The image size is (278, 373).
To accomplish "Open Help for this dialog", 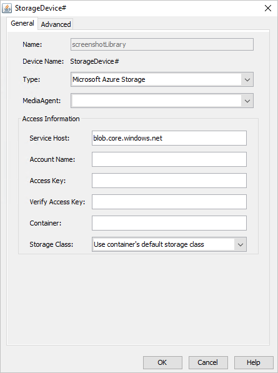I will [254, 362].
